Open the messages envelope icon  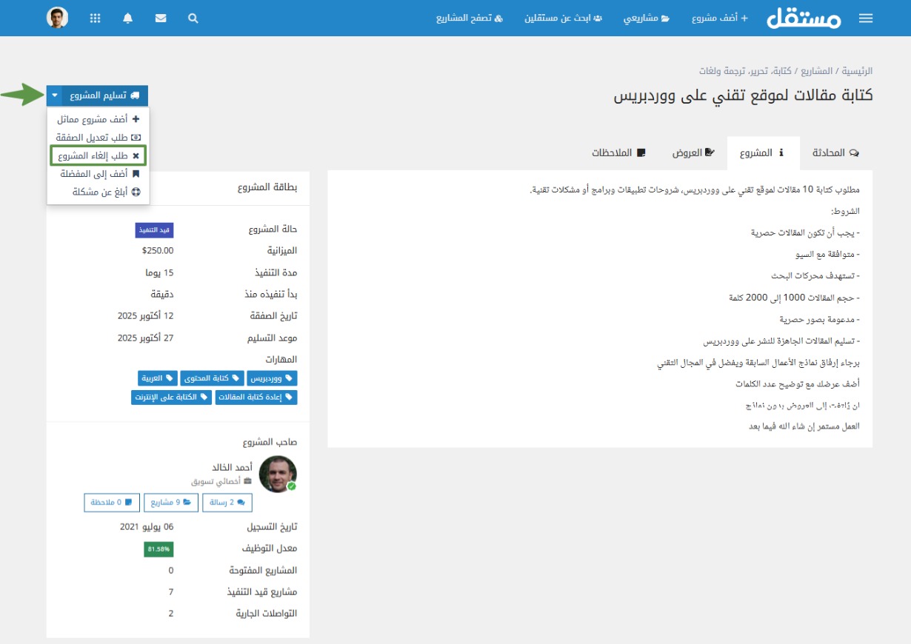coord(161,19)
